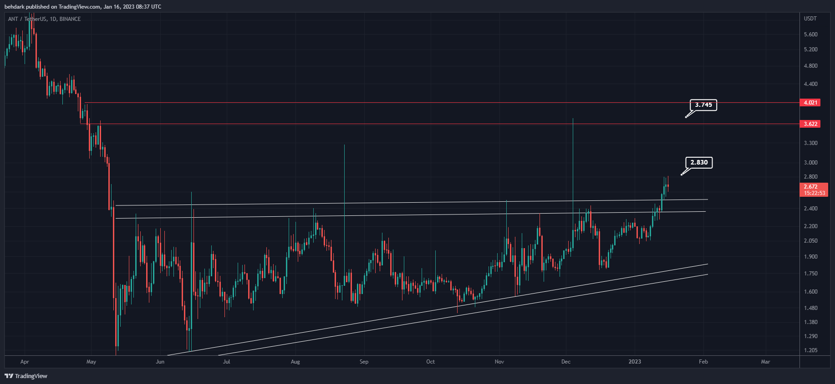Click the 1.600 price axis value
The image size is (835, 384).
pyautogui.click(x=810, y=292)
